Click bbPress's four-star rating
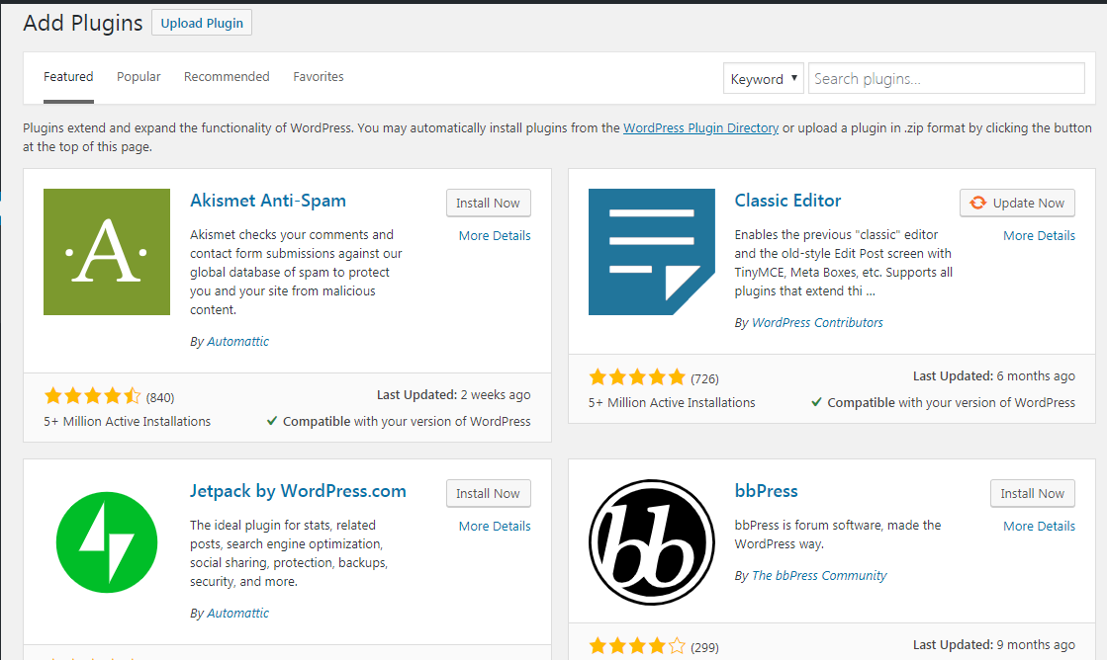The image size is (1107, 660). 637,646
